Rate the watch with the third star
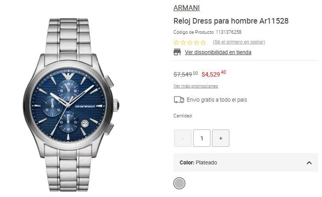This screenshot has height=197, width=322. pos(190,42)
